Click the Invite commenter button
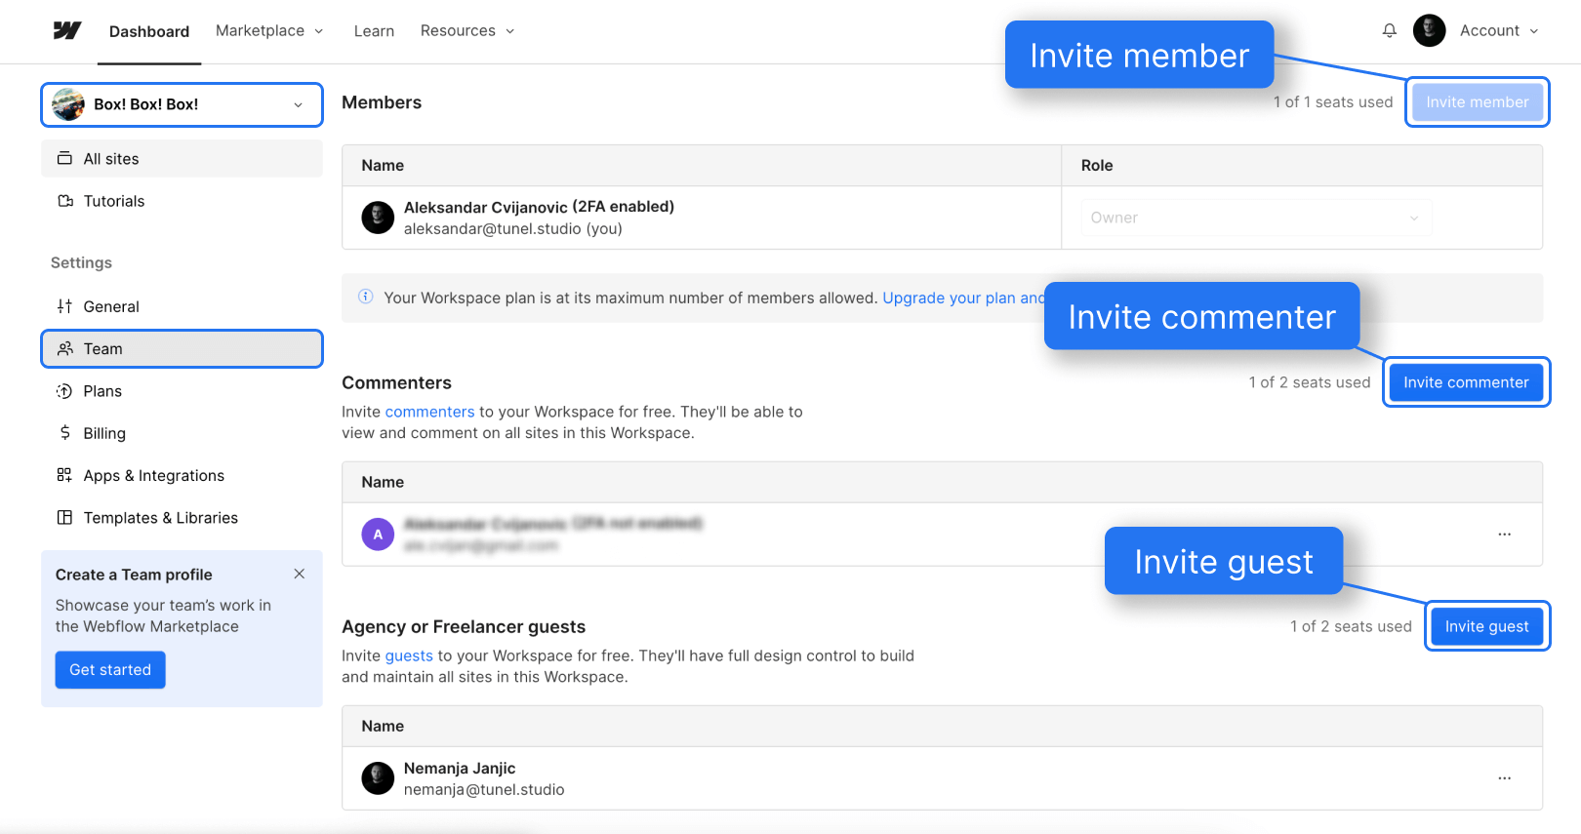1581x834 pixels. 1466,382
